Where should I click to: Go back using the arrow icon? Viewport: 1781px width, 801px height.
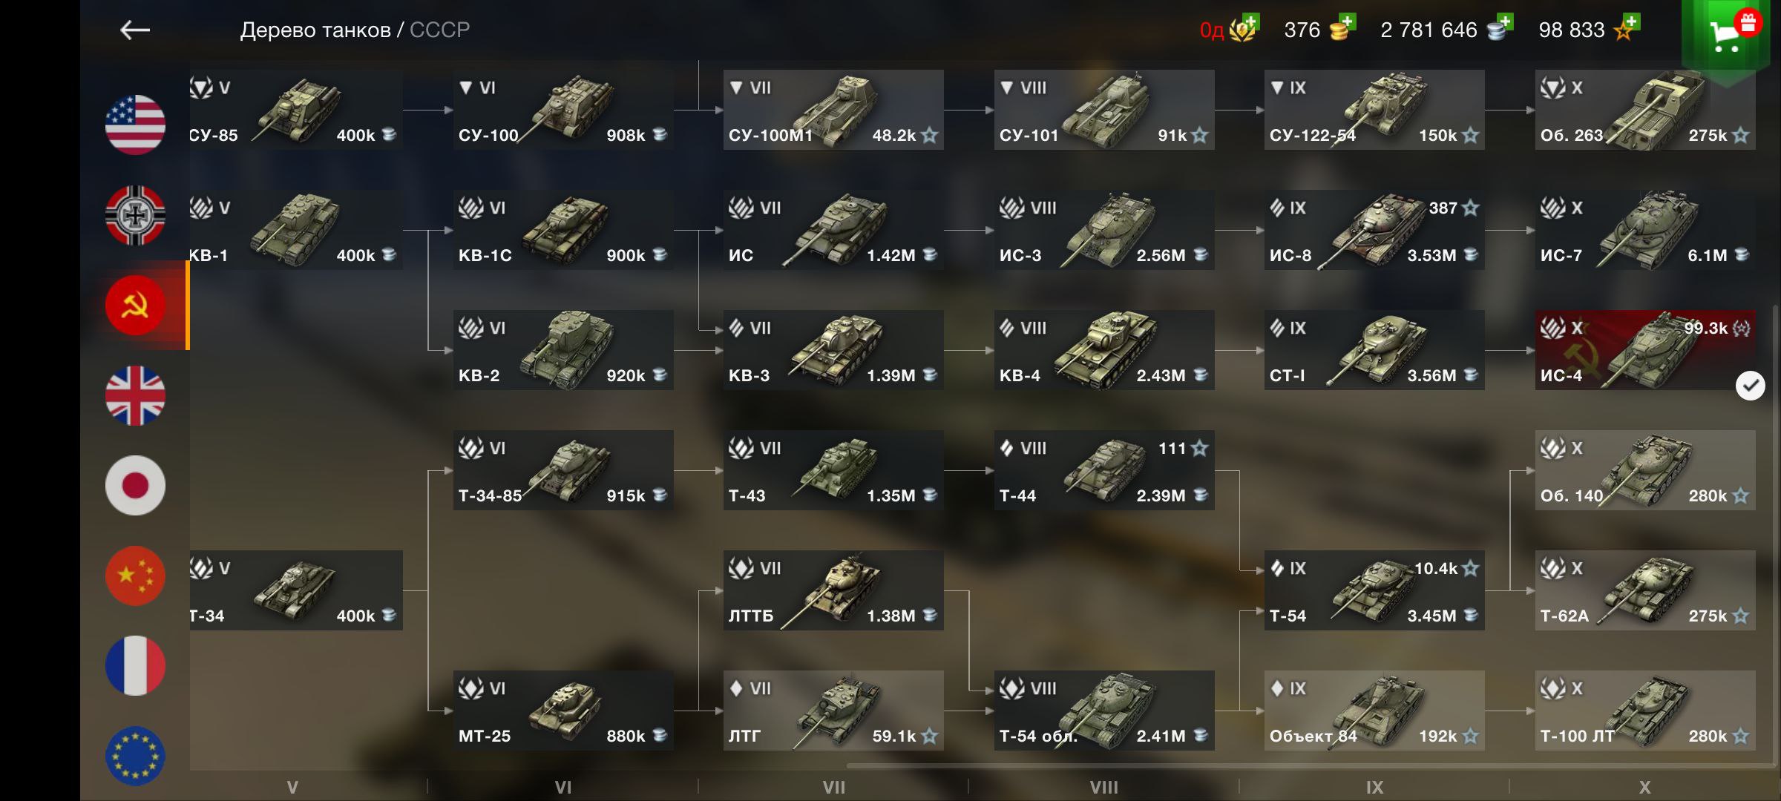tap(135, 30)
